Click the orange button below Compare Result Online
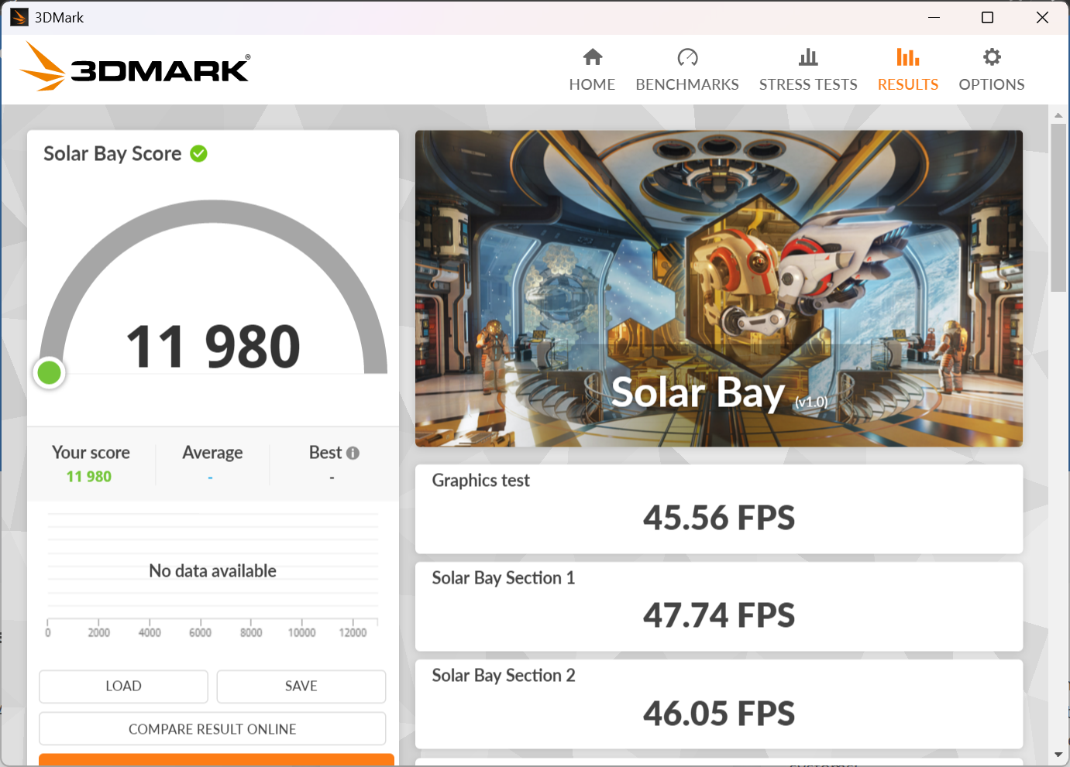 click(x=216, y=760)
